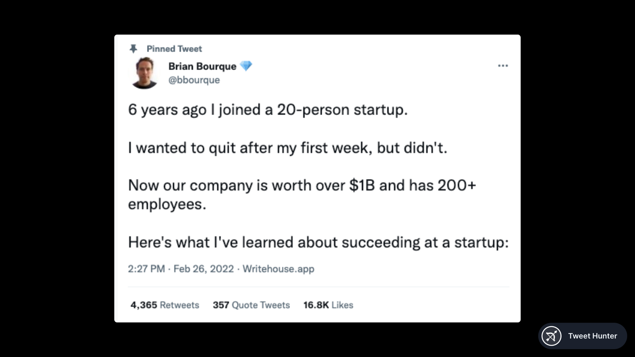View the 357 Quote Tweets list

(251, 305)
